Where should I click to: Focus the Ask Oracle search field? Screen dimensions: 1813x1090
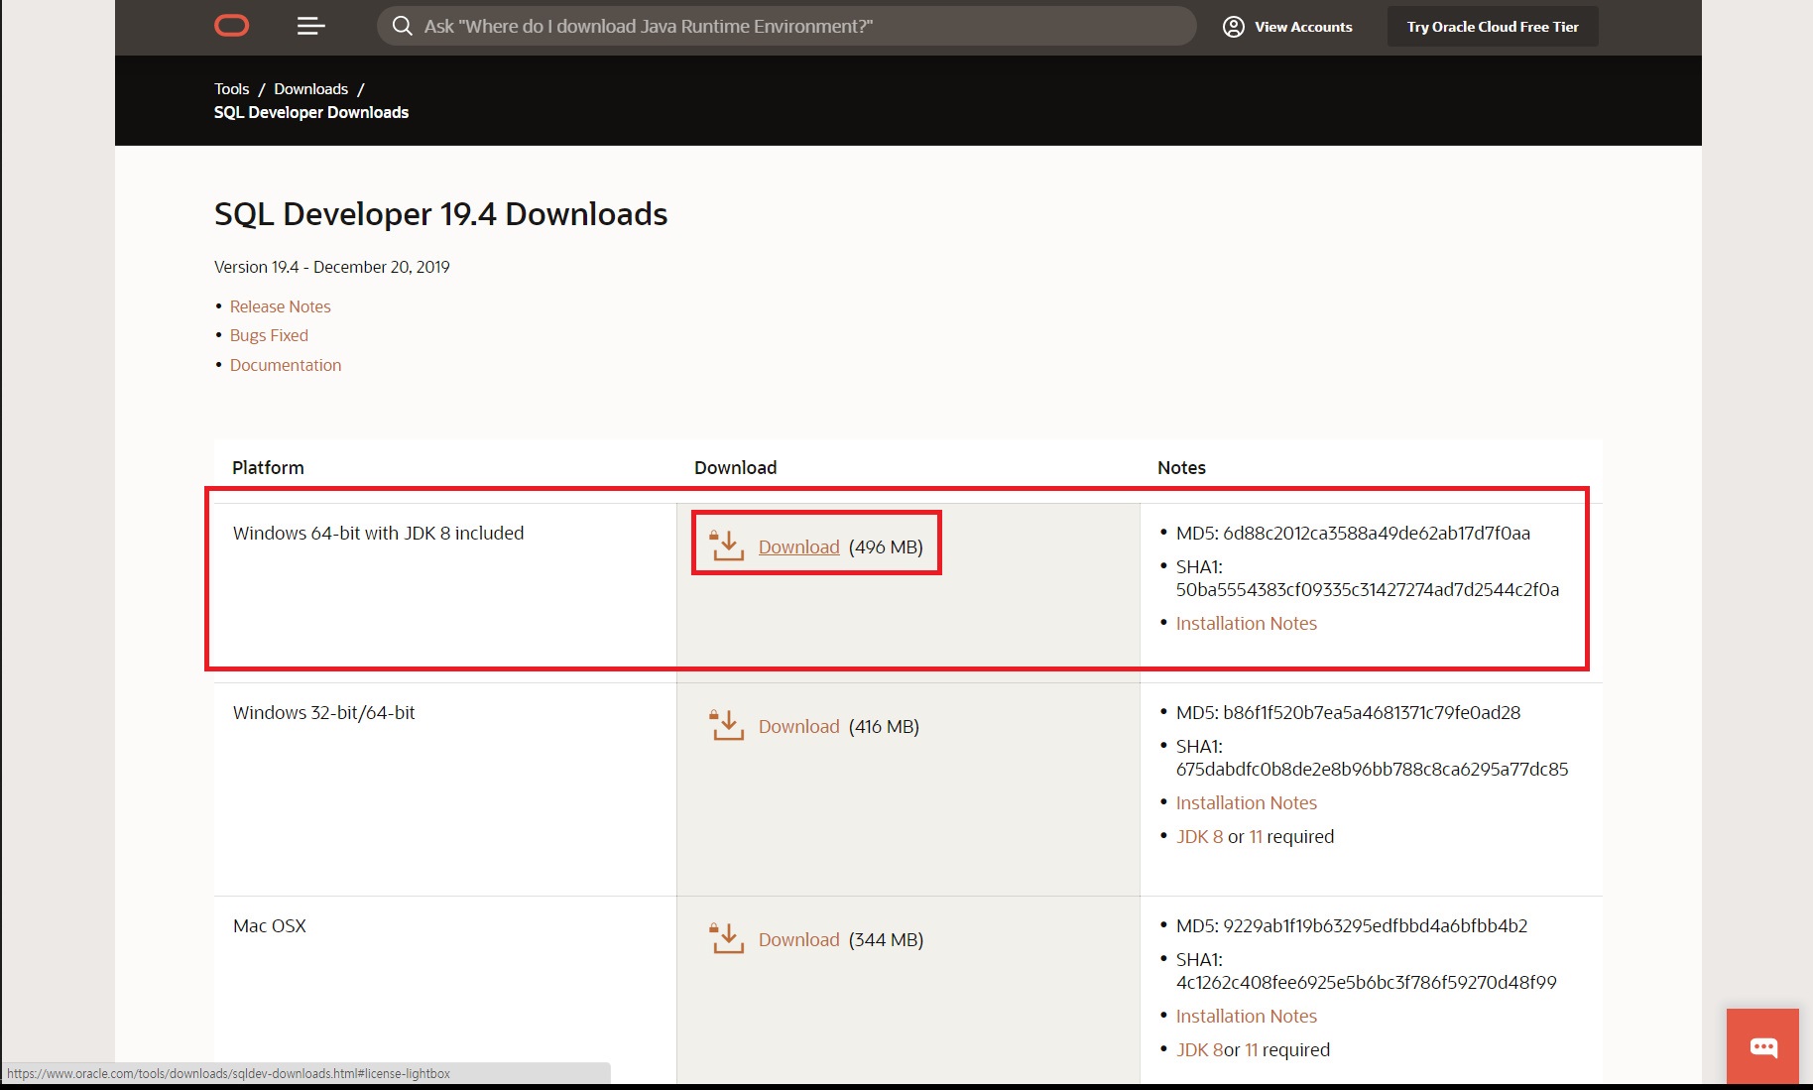pos(786,26)
